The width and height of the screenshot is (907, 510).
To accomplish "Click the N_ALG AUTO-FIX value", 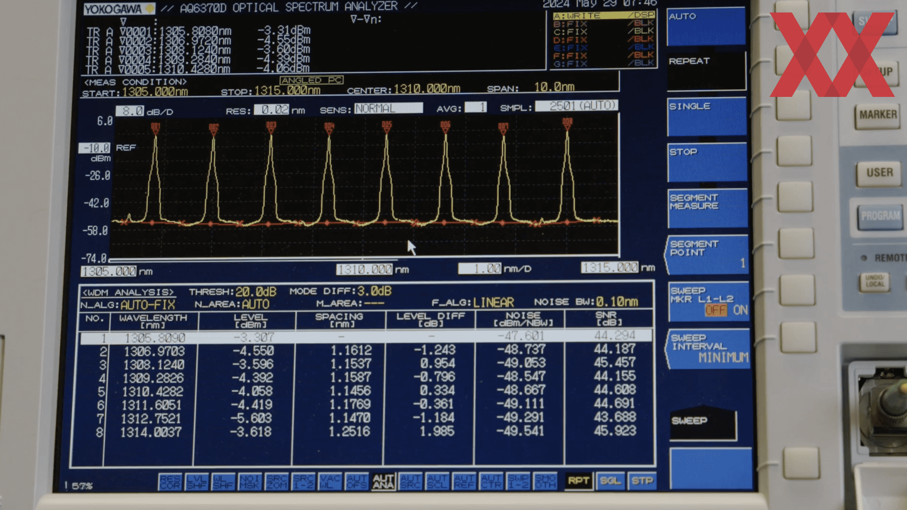I will click(x=148, y=305).
